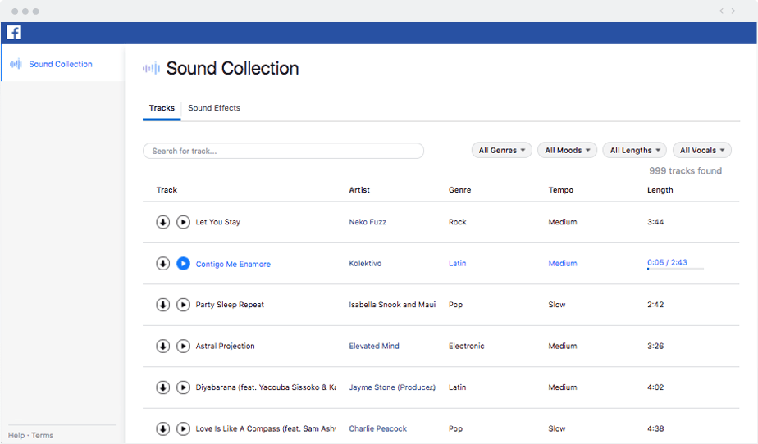Viewport: 758px width, 444px height.
Task: Switch to the Tracks tab
Action: pyautogui.click(x=162, y=108)
